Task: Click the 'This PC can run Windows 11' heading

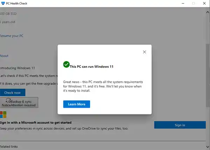Action: click(91, 66)
